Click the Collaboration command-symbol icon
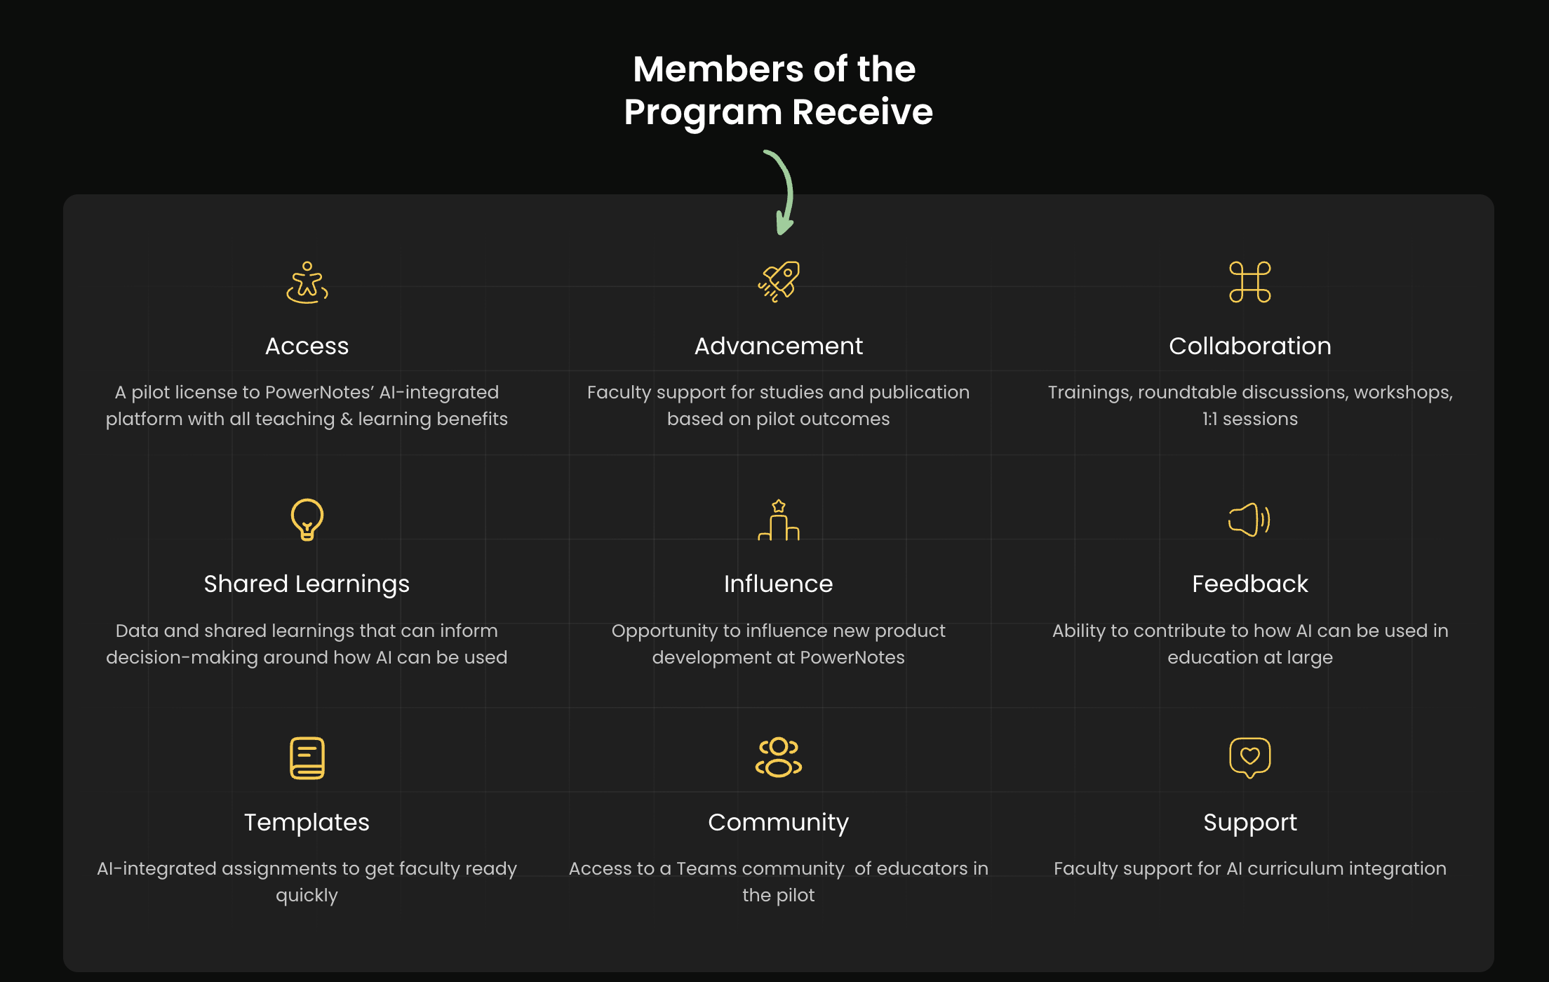Screen dimensions: 1549x982 pos(1249,282)
